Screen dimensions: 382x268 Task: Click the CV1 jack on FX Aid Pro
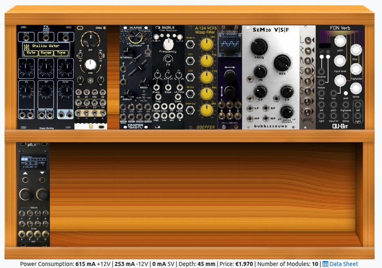(x=26, y=38)
